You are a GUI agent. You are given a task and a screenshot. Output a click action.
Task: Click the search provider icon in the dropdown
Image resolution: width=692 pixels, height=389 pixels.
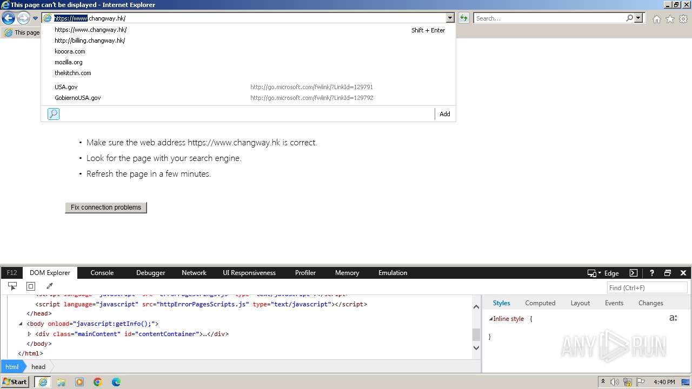tap(54, 114)
